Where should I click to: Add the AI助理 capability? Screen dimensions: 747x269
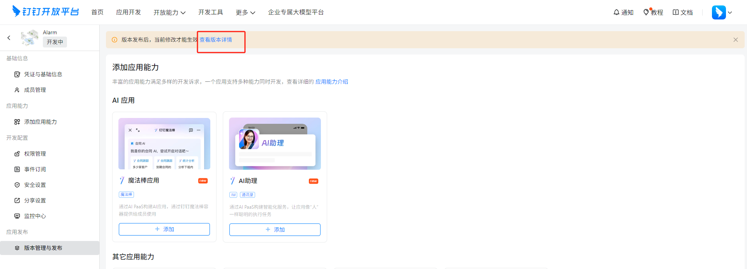[x=275, y=230]
